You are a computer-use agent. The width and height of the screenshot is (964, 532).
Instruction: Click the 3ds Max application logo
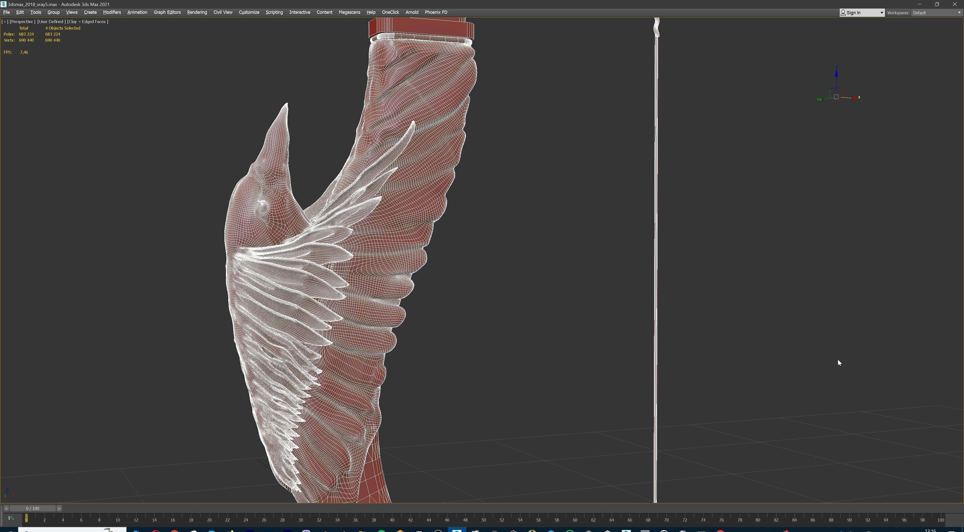point(3,4)
